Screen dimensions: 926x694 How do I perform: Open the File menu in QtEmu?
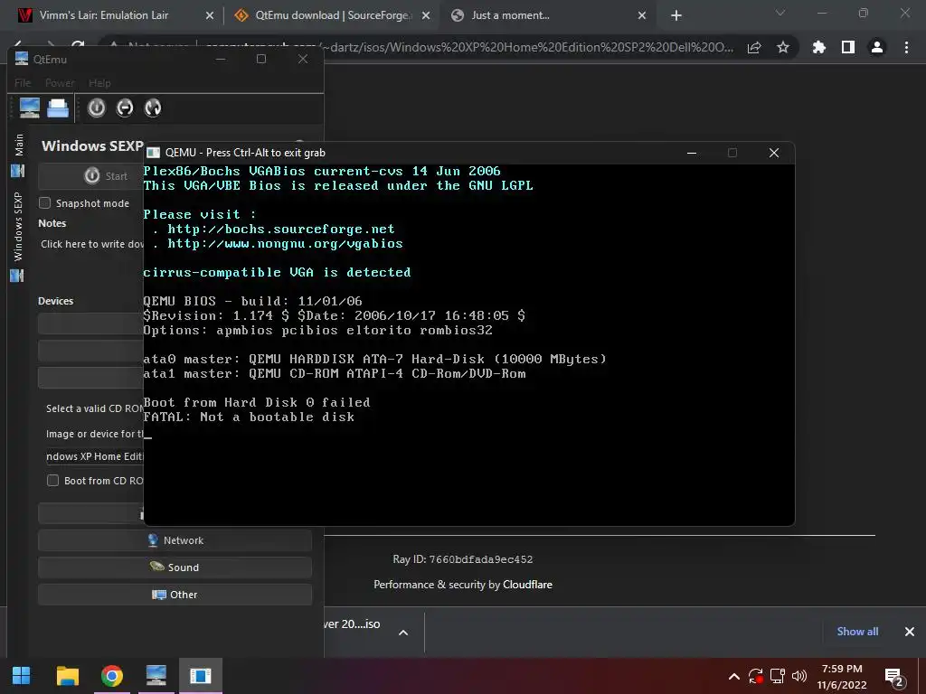point(23,83)
